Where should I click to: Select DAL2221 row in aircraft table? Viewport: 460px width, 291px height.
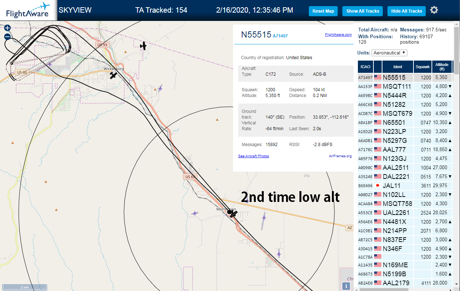[x=405, y=176]
